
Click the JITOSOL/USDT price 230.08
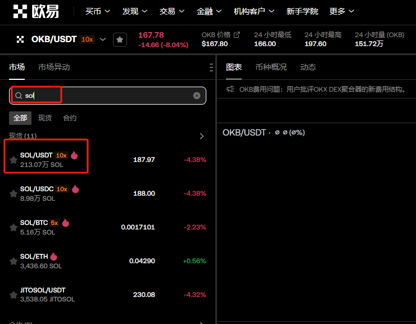[x=144, y=295]
